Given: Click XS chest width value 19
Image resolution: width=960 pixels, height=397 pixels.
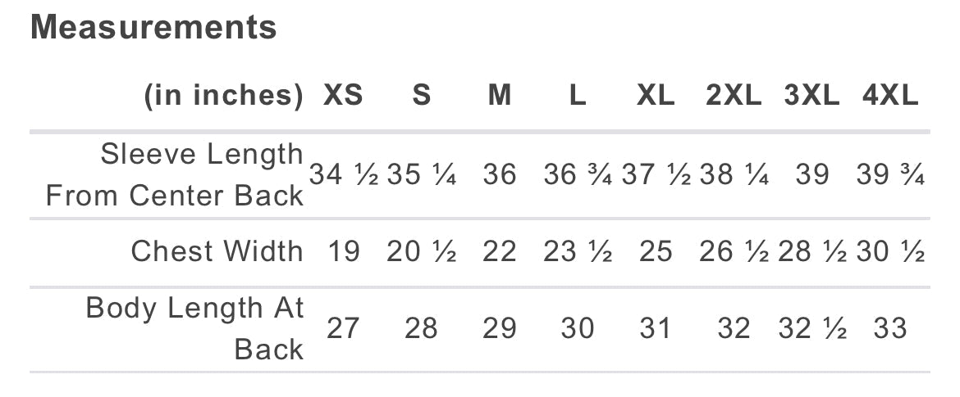Looking at the screenshot, I should pos(343,252).
